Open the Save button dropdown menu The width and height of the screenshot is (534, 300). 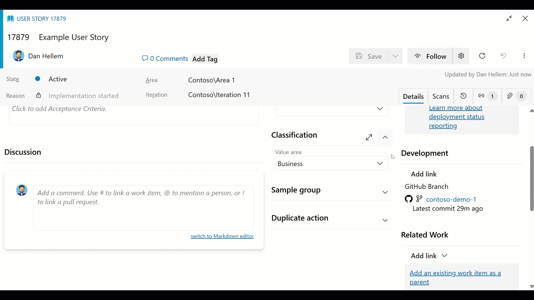(x=396, y=56)
